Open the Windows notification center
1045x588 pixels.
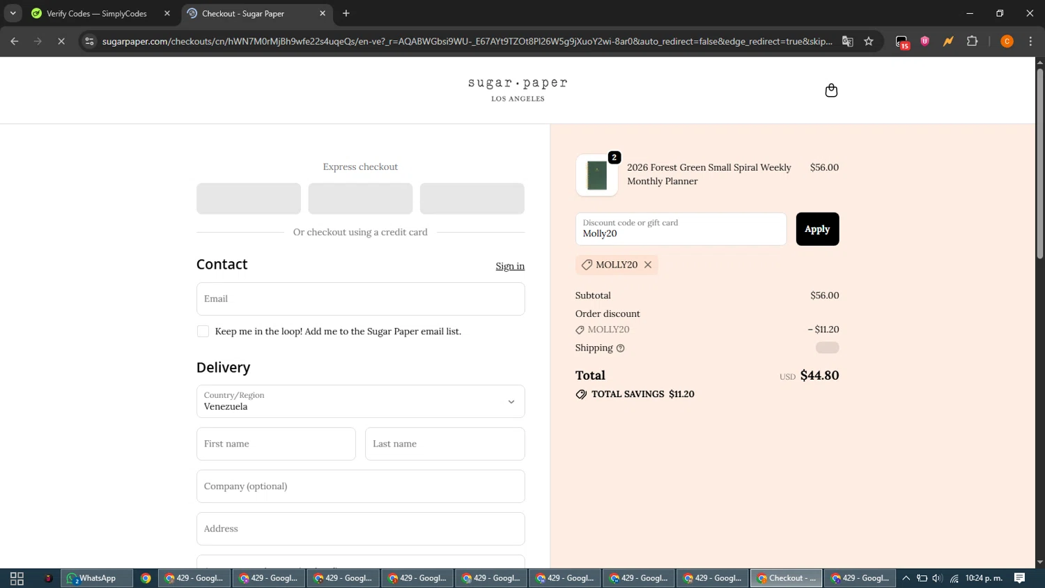point(1020,578)
